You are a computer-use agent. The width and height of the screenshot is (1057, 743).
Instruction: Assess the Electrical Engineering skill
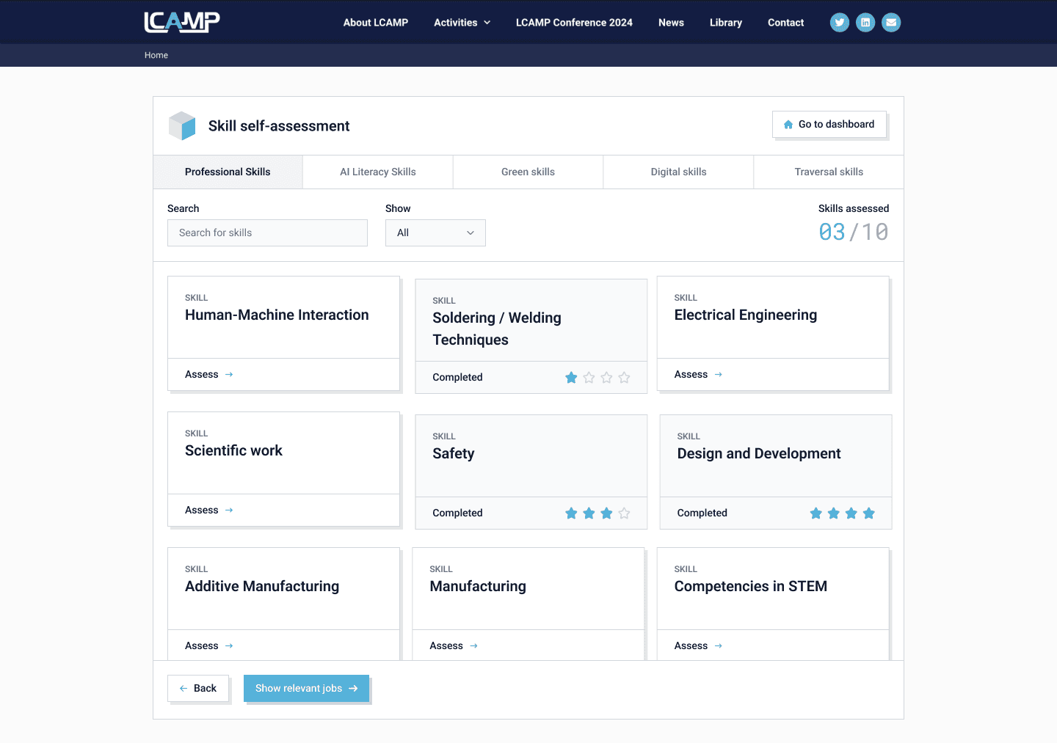point(699,374)
